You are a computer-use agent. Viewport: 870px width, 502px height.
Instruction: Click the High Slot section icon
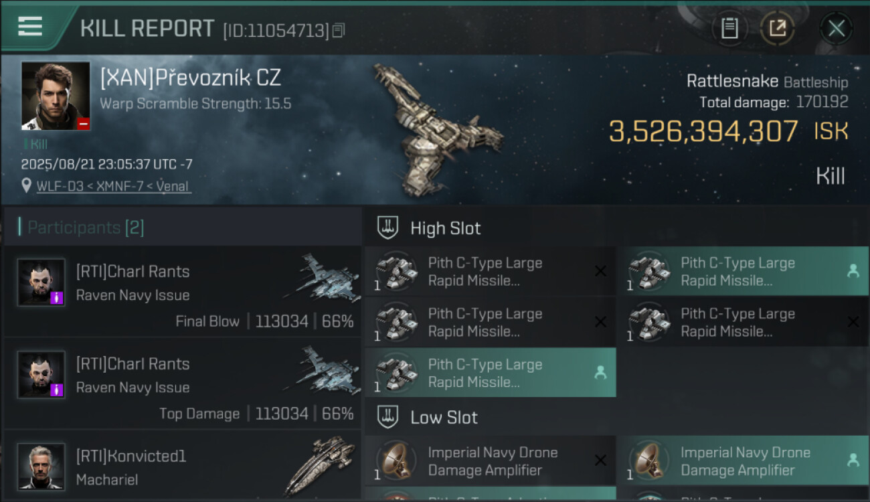point(388,228)
